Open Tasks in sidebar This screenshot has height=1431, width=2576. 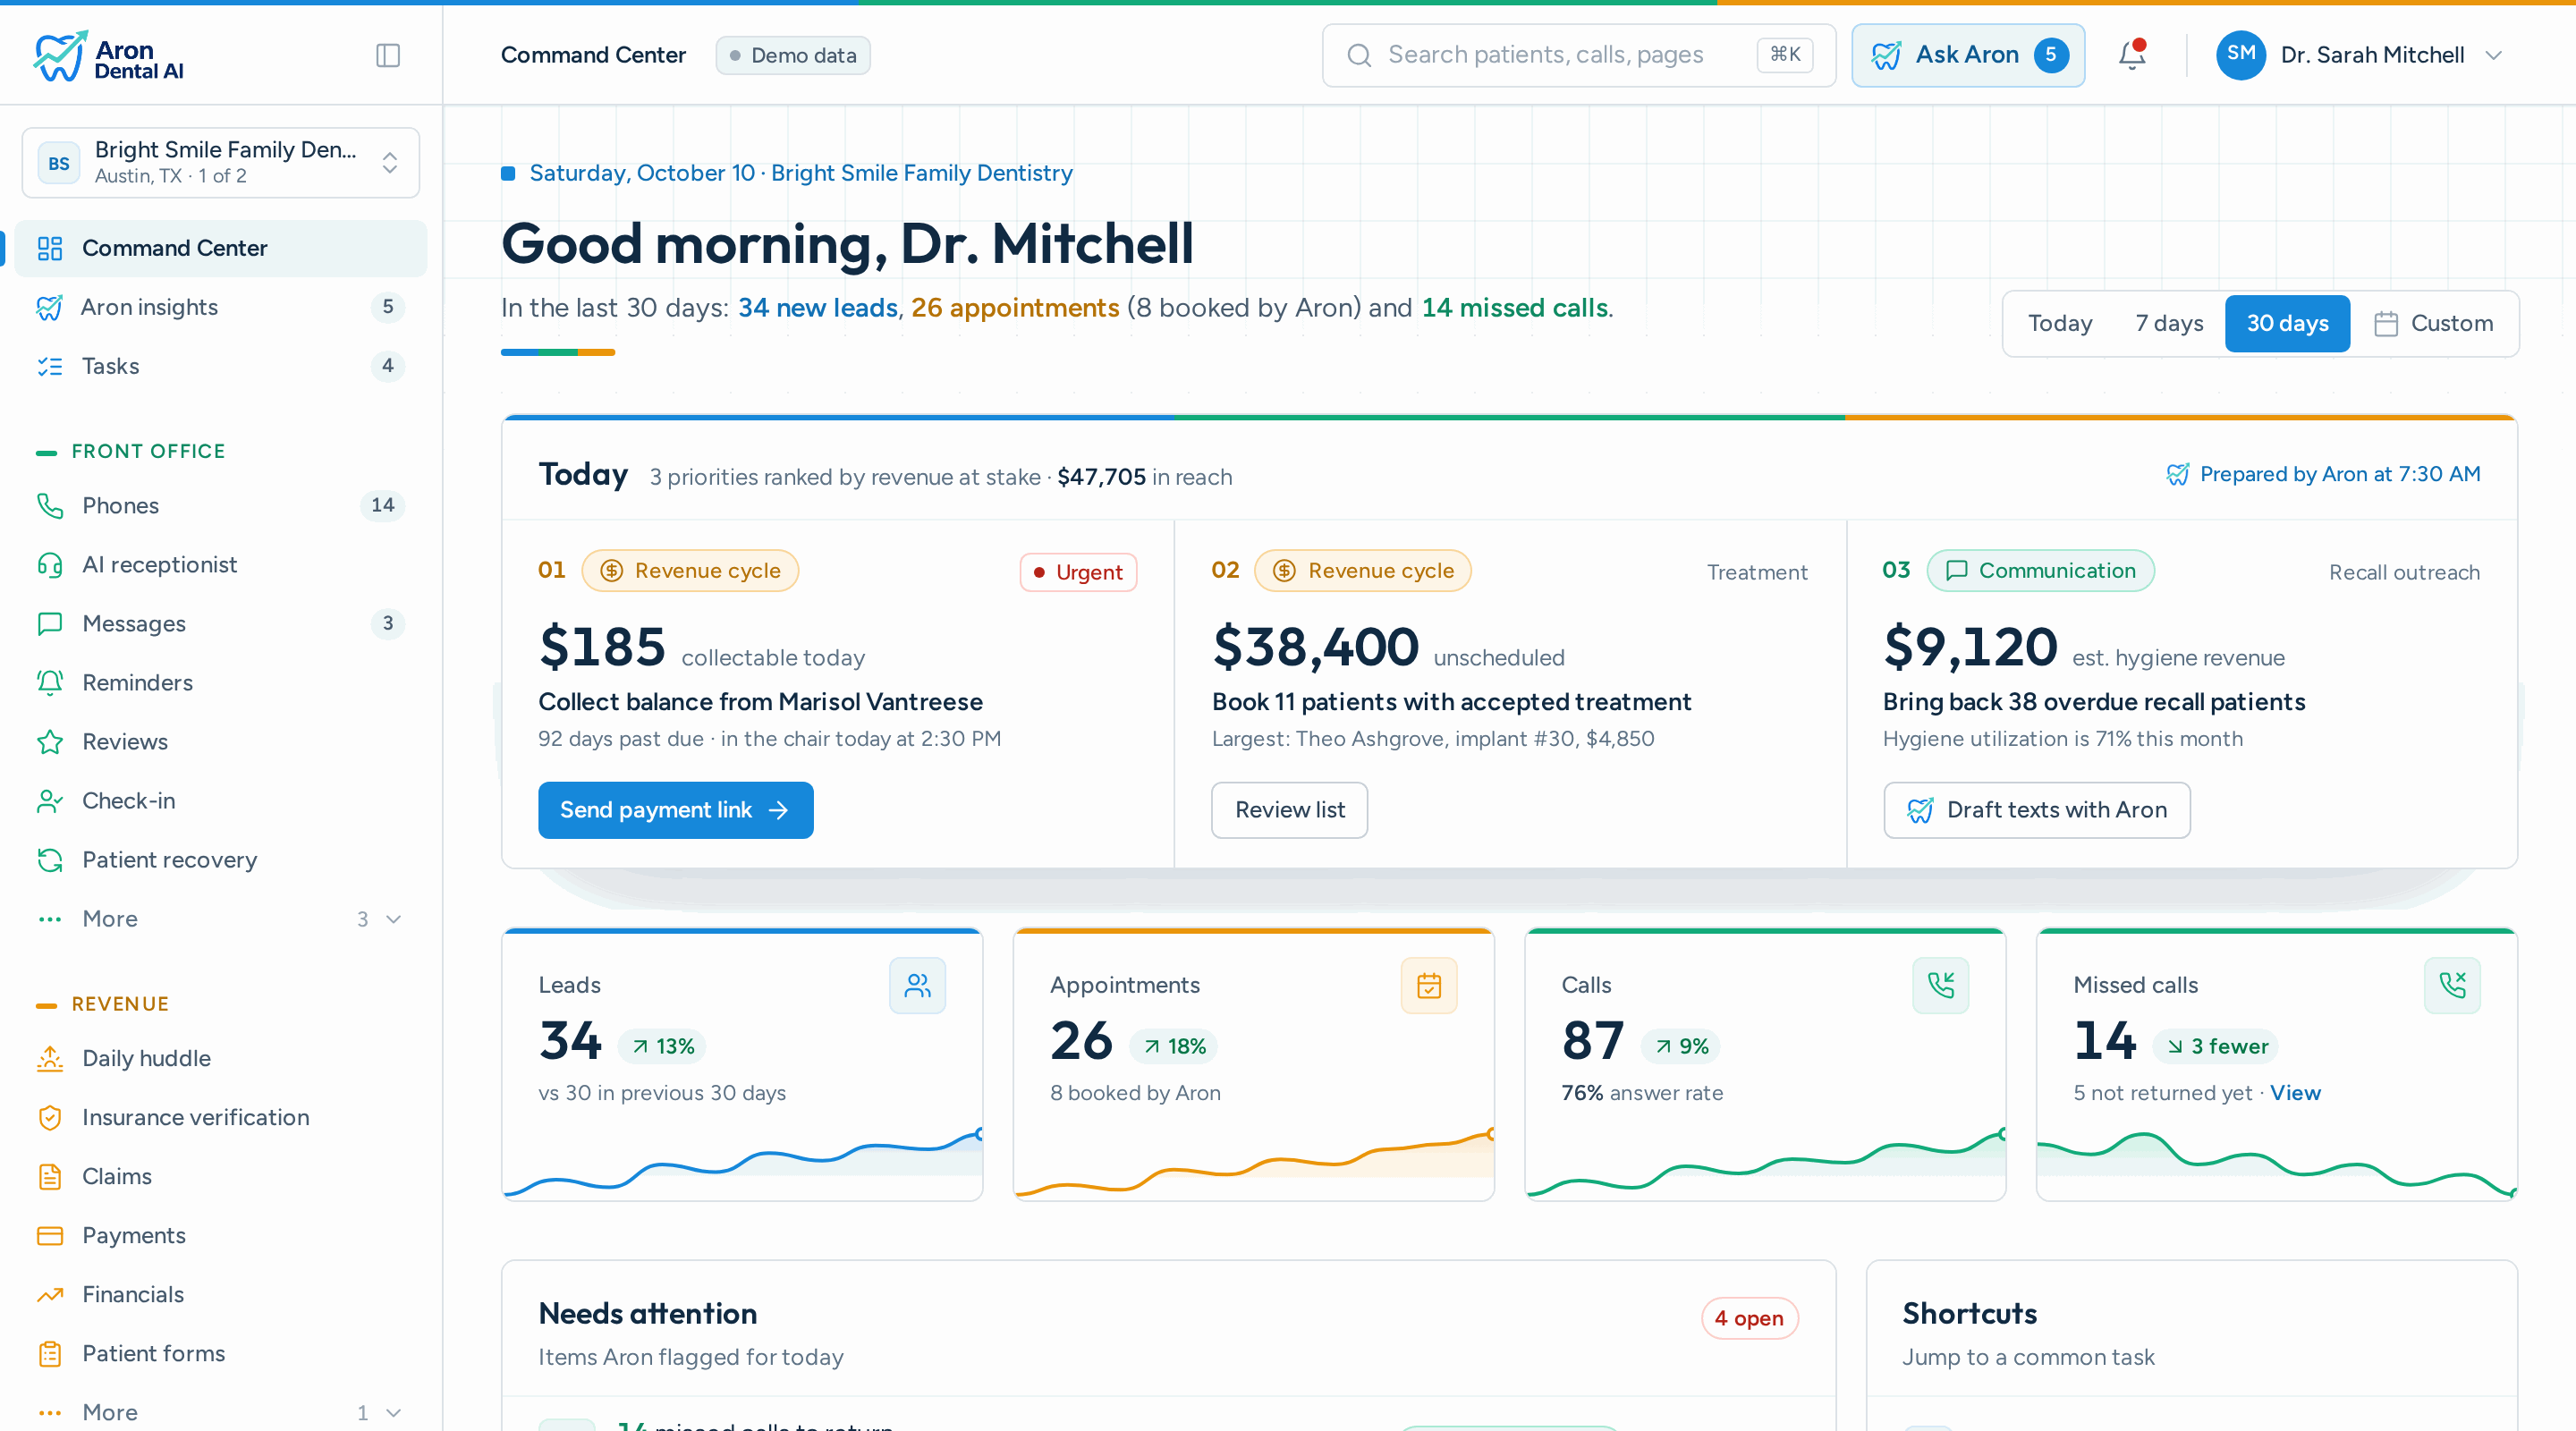(x=220, y=366)
